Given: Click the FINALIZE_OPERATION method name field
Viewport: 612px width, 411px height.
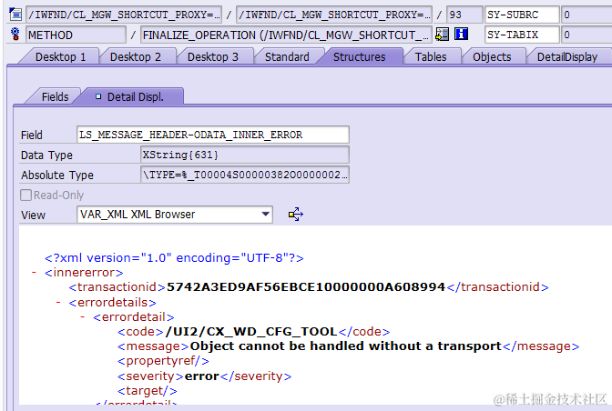Looking at the screenshot, I should [286, 35].
